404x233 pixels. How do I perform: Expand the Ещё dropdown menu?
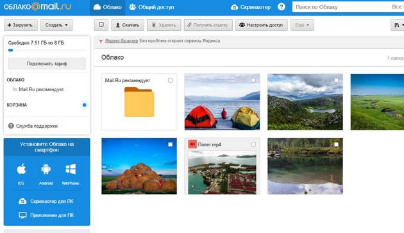pos(302,25)
